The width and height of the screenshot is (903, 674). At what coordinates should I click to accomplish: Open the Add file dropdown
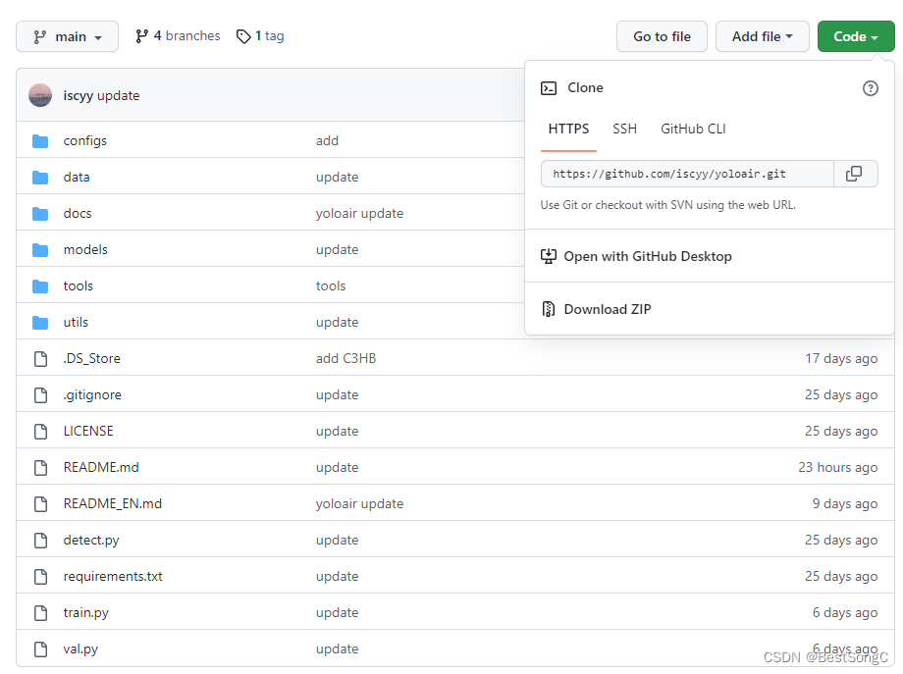point(762,36)
